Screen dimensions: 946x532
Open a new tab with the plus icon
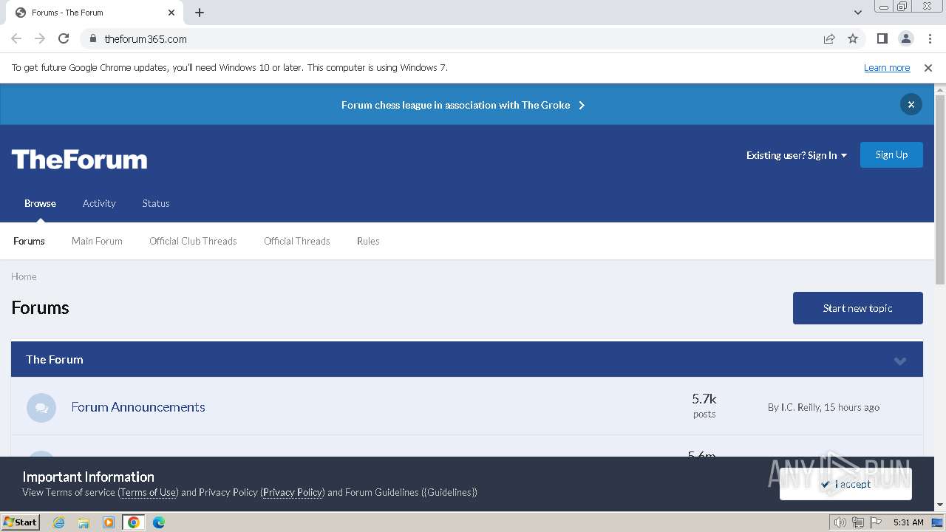pos(200,13)
